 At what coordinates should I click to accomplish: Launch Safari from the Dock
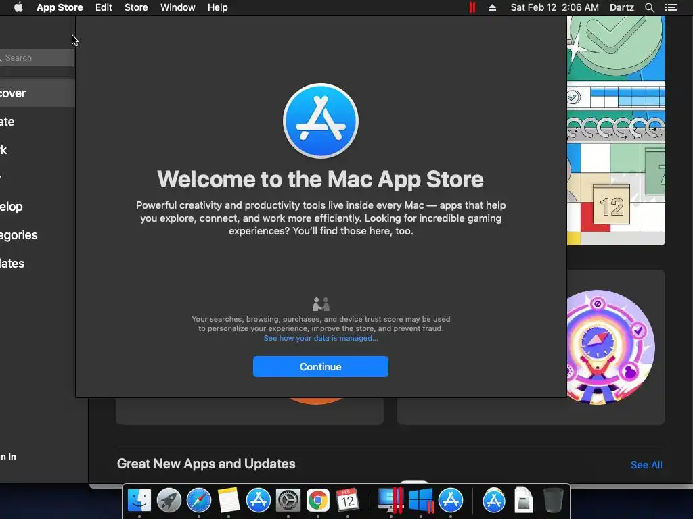199,501
